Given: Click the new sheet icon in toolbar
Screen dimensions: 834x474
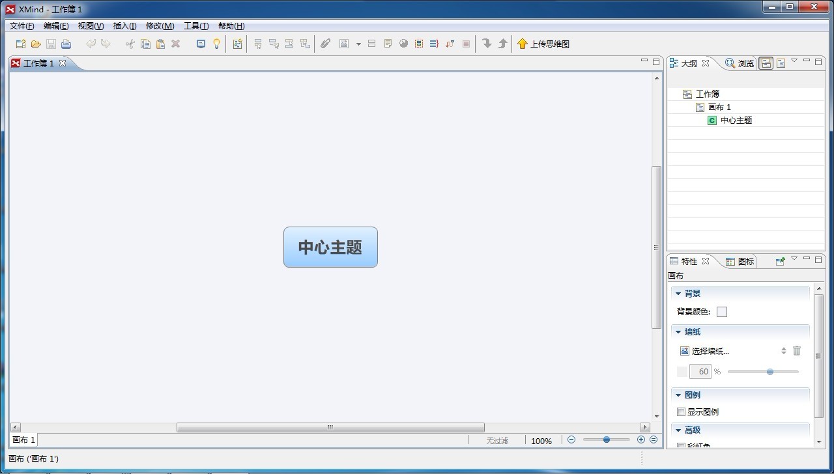Looking at the screenshot, I should tap(237, 44).
